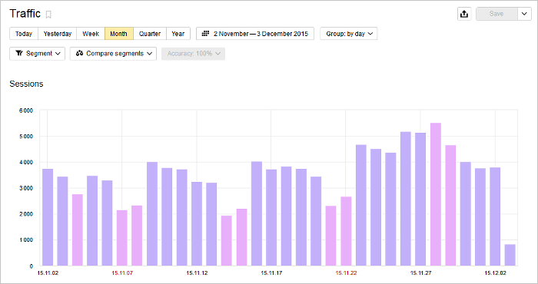Open the Accuracy: 100% dropdown

[193, 54]
